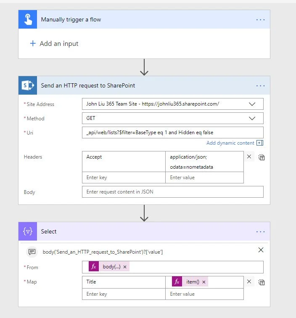This screenshot has width=296, height=318.
Task: Open the Select action's ellipsis menu
Action: tap(261, 232)
